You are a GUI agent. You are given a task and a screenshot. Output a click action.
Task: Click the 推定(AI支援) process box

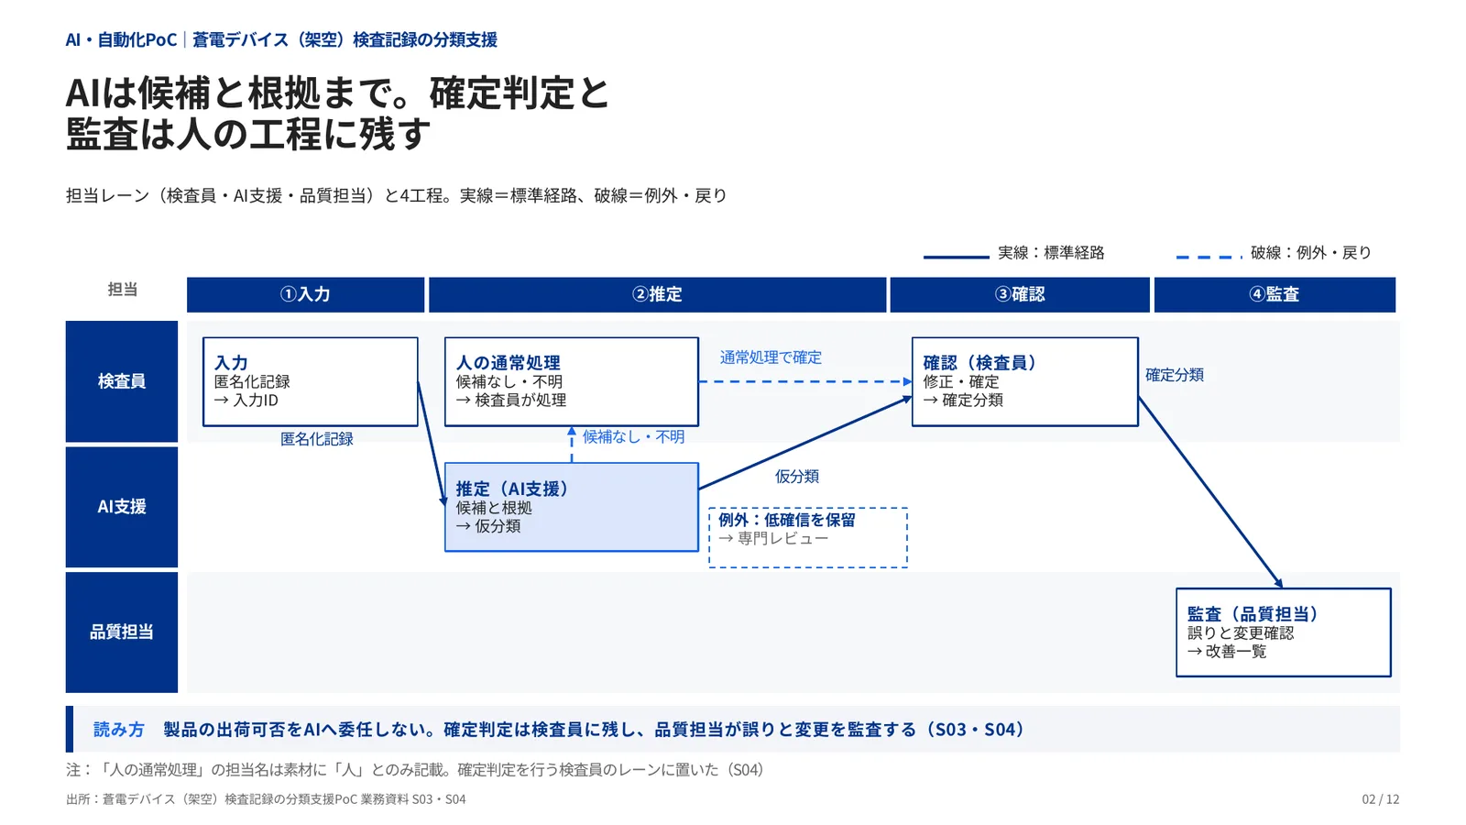[572, 507]
